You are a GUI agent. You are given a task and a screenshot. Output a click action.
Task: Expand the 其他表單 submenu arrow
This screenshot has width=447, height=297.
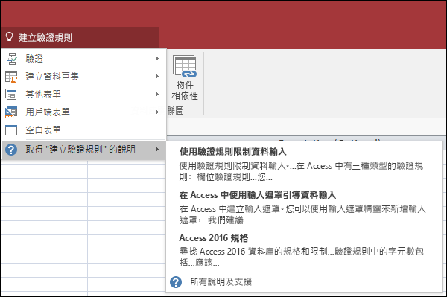tap(157, 95)
